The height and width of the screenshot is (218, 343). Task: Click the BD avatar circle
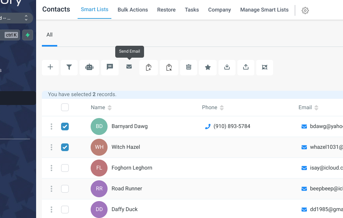point(99,126)
